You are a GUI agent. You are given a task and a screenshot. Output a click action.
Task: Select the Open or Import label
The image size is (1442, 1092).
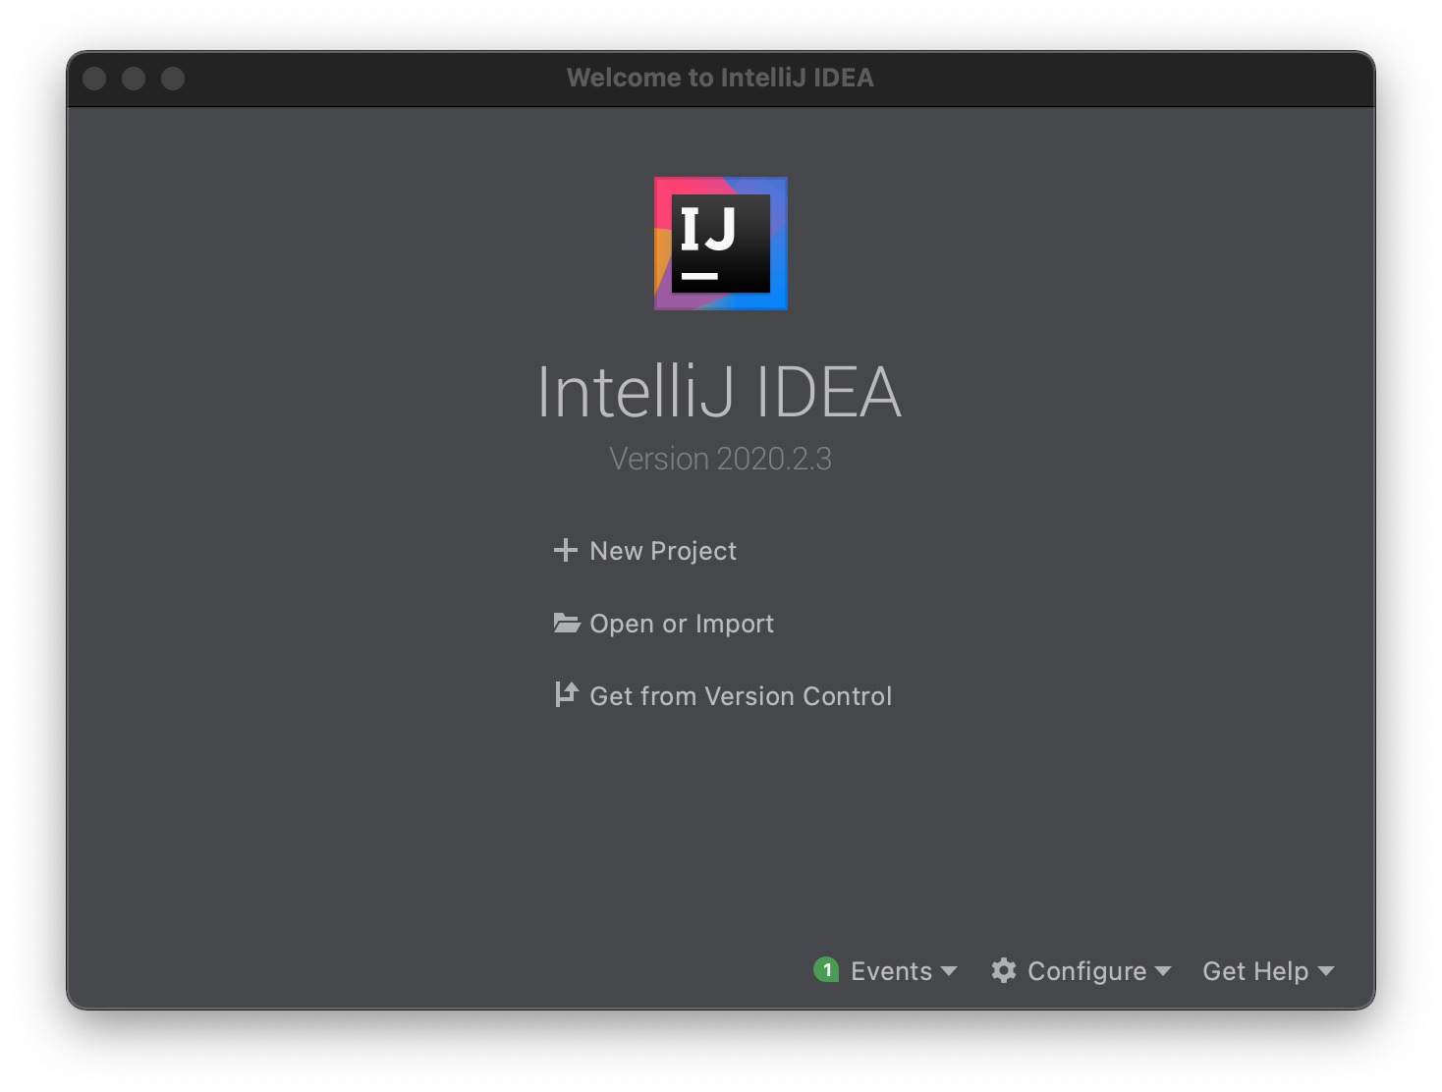click(x=682, y=624)
